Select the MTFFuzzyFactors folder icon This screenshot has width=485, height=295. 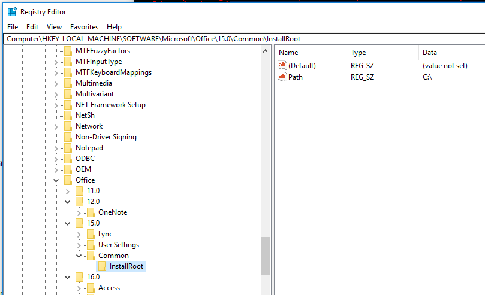point(68,51)
